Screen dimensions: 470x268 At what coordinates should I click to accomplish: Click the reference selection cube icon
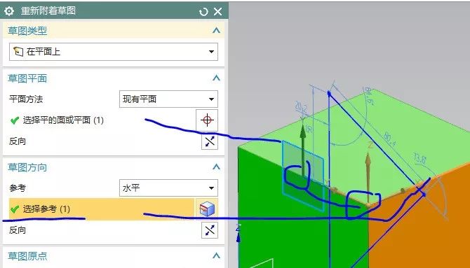[207, 209]
